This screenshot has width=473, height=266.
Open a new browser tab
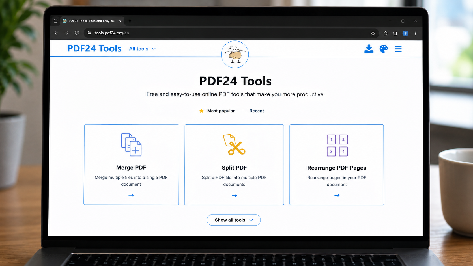coord(130,21)
